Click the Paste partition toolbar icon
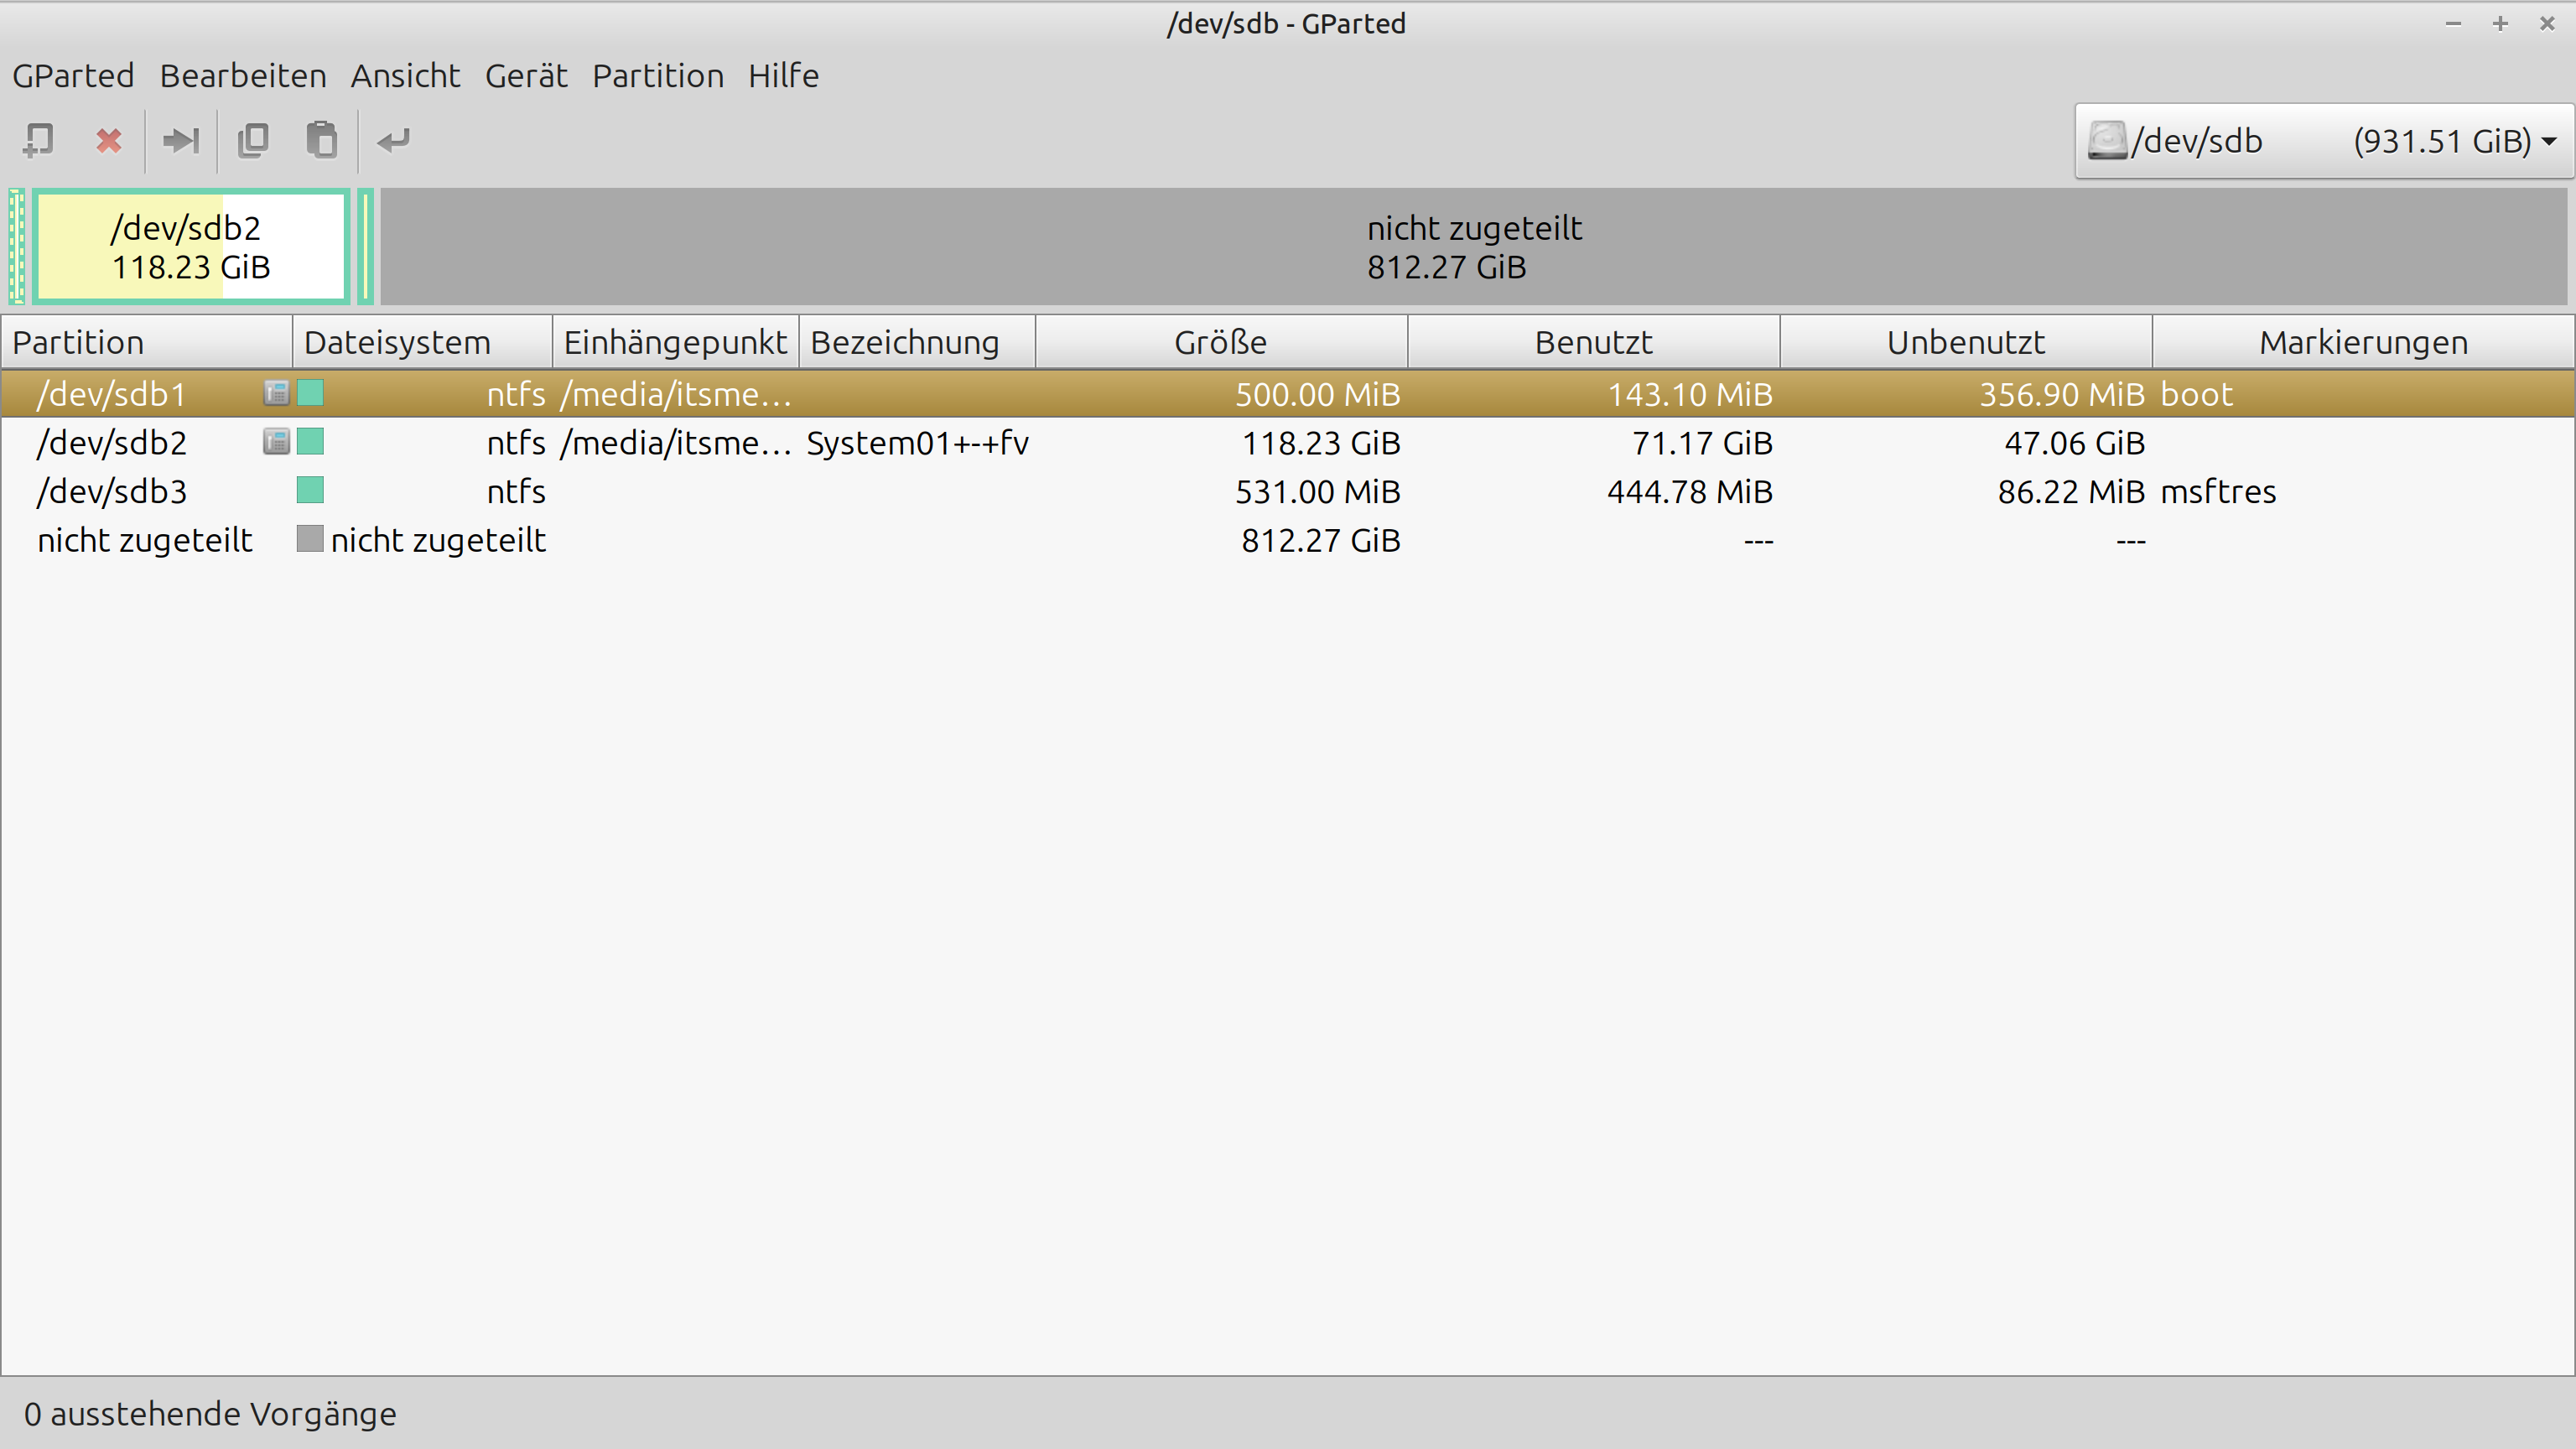Screen dimensions: 2576x1449 click(x=321, y=141)
